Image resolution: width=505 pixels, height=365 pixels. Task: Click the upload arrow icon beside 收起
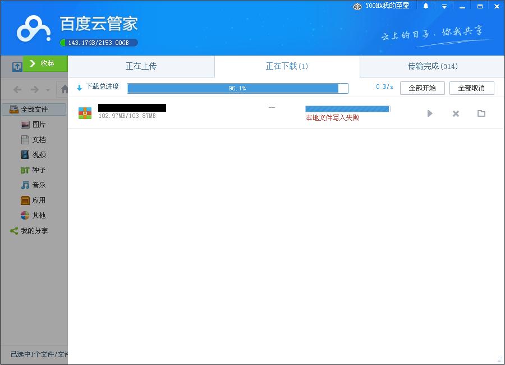point(17,67)
